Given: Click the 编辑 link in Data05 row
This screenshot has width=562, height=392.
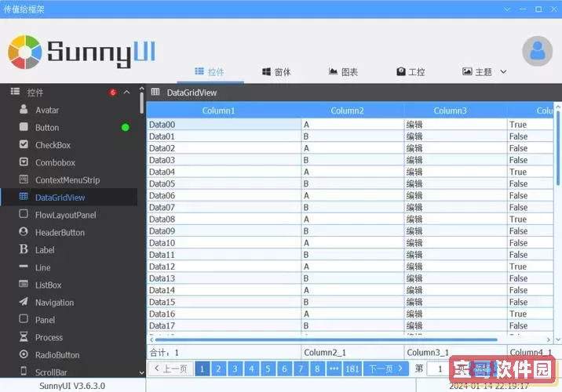Looking at the screenshot, I should [x=414, y=183].
